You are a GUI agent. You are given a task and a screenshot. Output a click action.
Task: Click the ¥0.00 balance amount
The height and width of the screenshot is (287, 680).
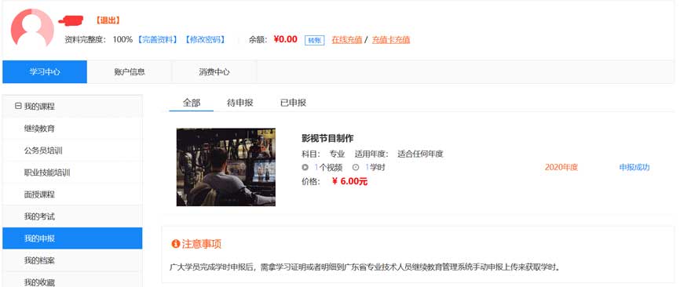click(x=285, y=39)
